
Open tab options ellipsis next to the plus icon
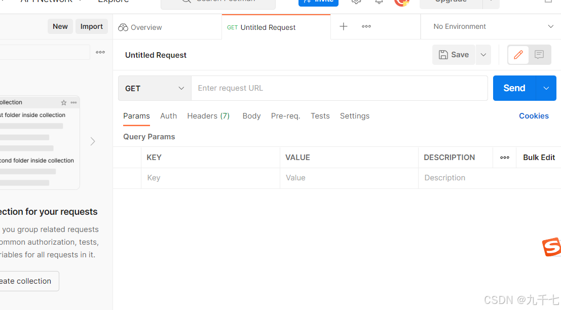(366, 26)
